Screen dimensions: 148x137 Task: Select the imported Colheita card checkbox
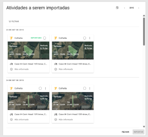point(44,38)
